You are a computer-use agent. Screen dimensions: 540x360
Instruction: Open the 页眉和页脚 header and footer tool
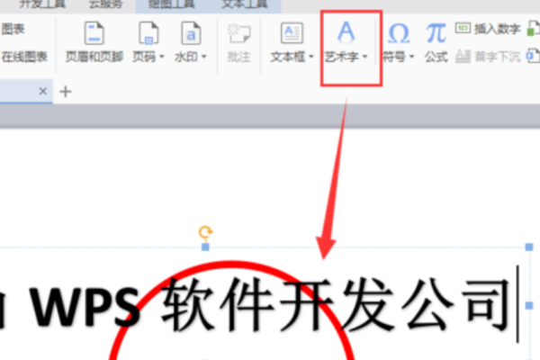(94, 42)
